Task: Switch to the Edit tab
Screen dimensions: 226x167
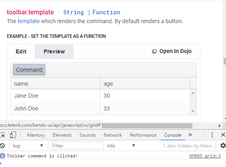Action: 21,51
